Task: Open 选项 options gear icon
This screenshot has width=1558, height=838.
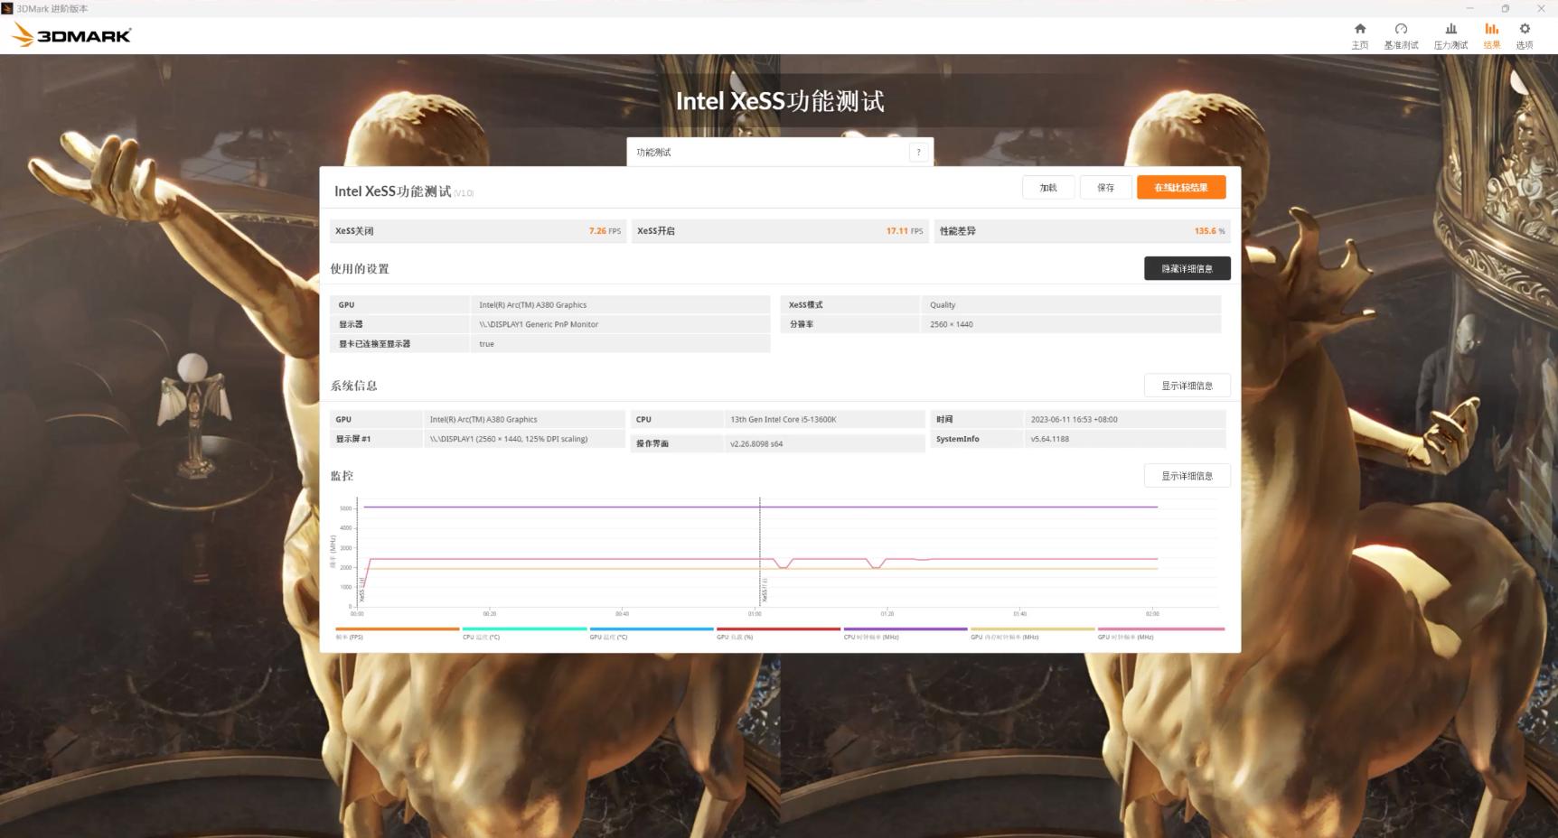Action: point(1525,35)
